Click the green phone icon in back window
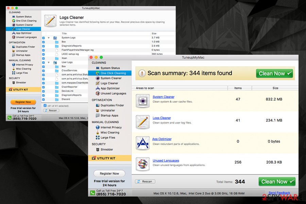Viewport: 306px width, 204px height. pos(10,118)
